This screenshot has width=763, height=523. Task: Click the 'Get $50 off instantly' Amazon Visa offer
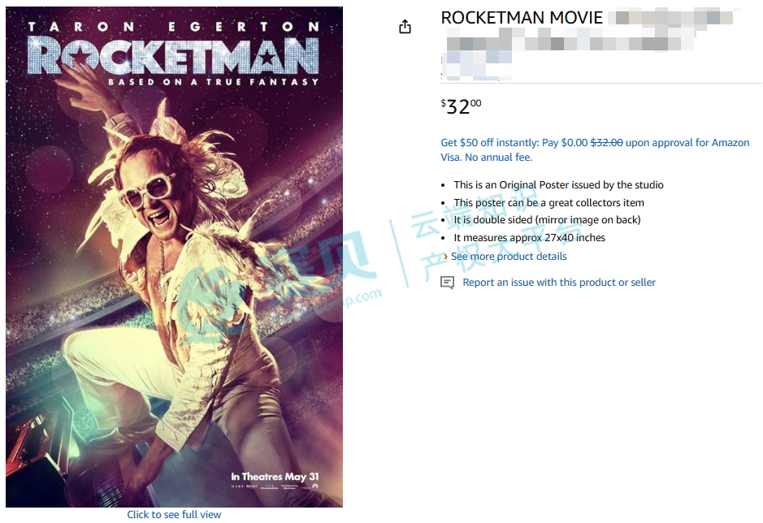tap(595, 150)
